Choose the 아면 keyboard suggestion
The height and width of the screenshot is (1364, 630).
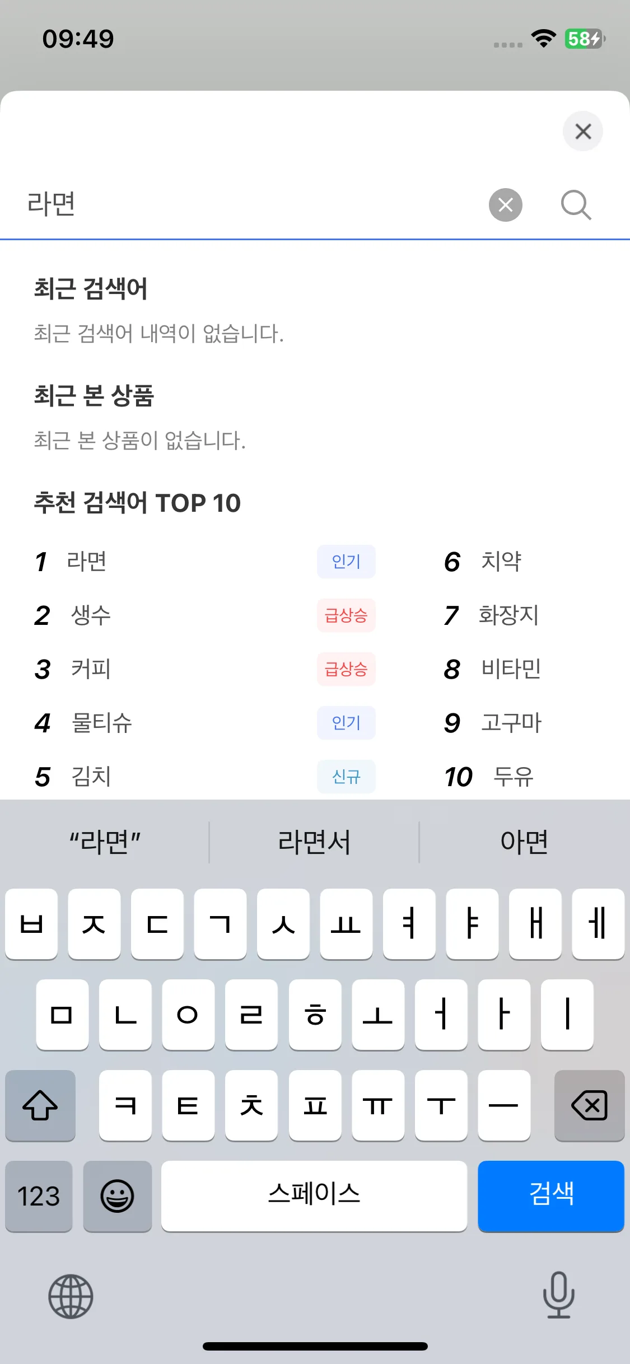(524, 842)
